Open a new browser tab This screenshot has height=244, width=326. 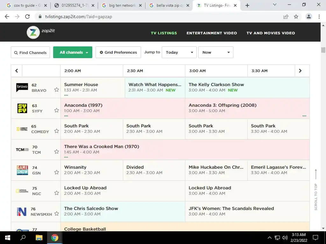247,5
